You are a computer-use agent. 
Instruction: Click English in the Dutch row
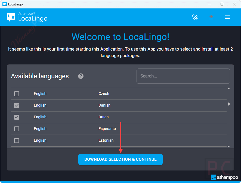[x=40, y=117]
